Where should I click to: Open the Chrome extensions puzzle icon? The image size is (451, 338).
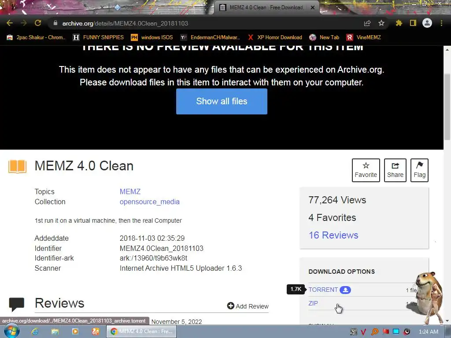(399, 23)
